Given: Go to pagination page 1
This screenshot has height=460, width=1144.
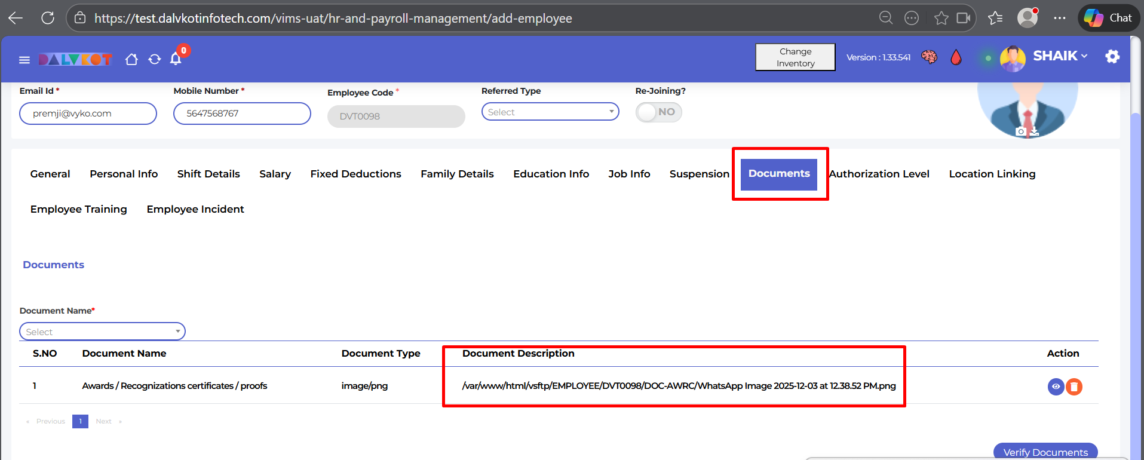Looking at the screenshot, I should 80,421.
